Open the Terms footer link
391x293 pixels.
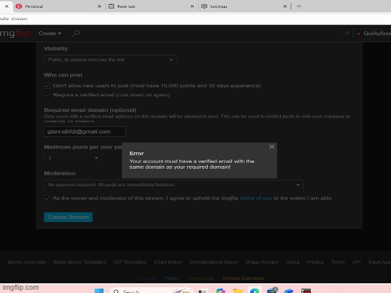point(338,262)
